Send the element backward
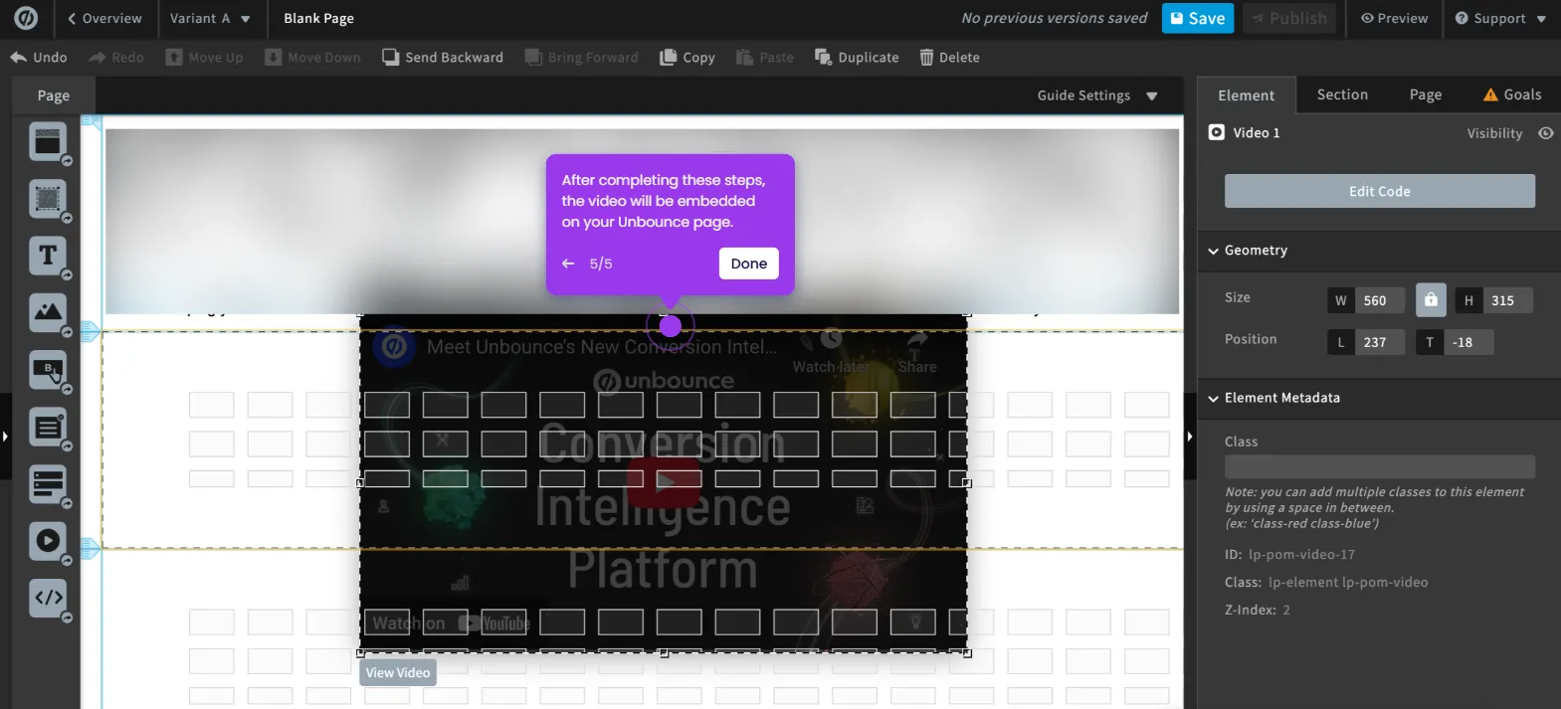Viewport: 1561px width, 709px height. point(443,58)
